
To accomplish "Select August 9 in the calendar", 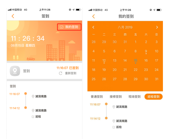I will coord(146,51).
